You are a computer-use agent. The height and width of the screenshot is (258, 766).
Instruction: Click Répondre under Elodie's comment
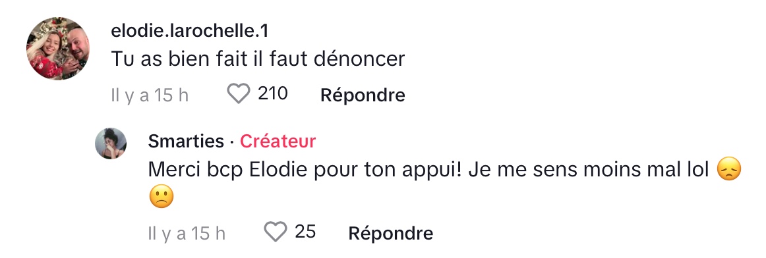(x=363, y=95)
